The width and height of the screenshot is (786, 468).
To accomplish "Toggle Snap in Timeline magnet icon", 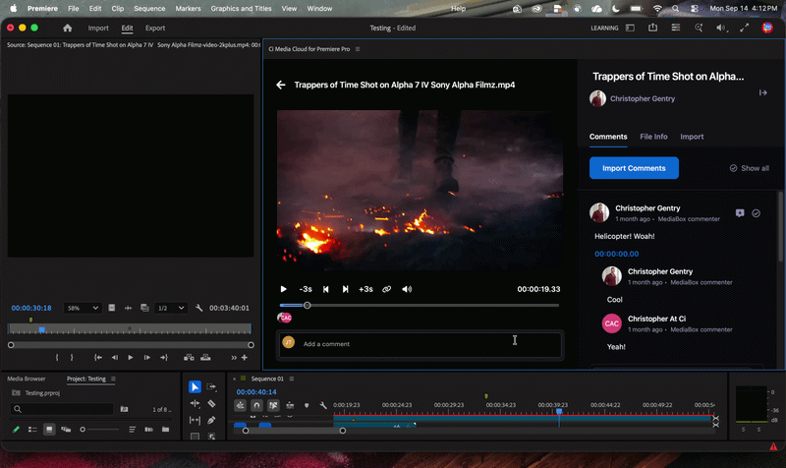I will pyautogui.click(x=256, y=405).
